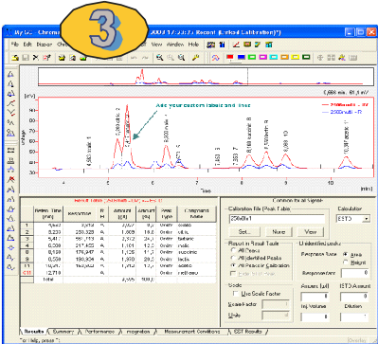Select the magenta signal color swatch
The height and width of the screenshot is (344, 378).
262,57
